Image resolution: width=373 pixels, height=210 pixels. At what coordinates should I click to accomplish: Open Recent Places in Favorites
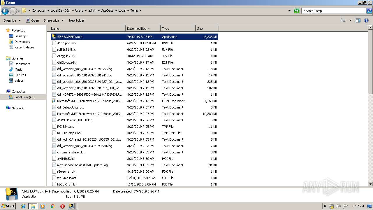coord(24,47)
